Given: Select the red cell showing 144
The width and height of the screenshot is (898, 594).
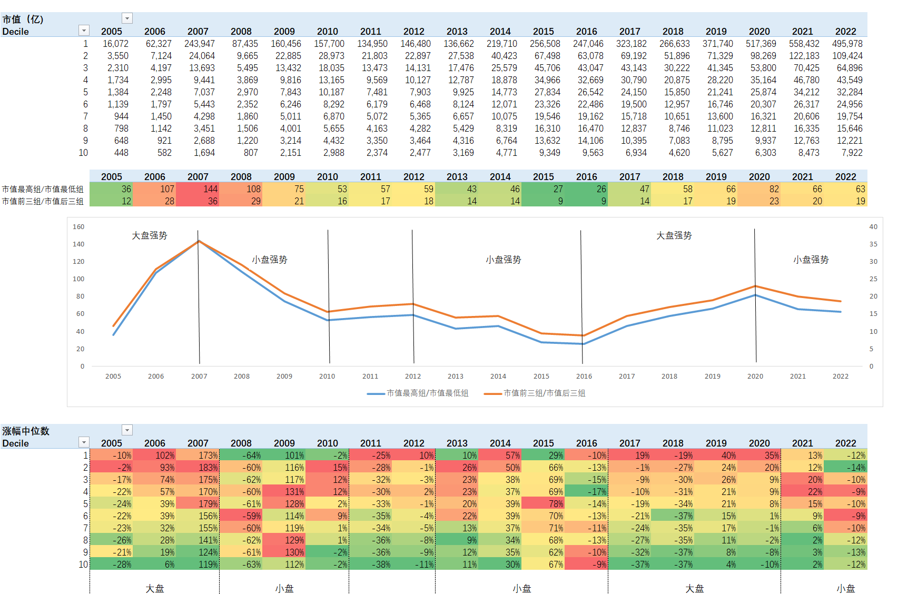Looking at the screenshot, I should 198,189.
